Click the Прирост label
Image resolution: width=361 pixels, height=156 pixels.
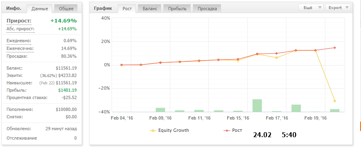(x=19, y=21)
